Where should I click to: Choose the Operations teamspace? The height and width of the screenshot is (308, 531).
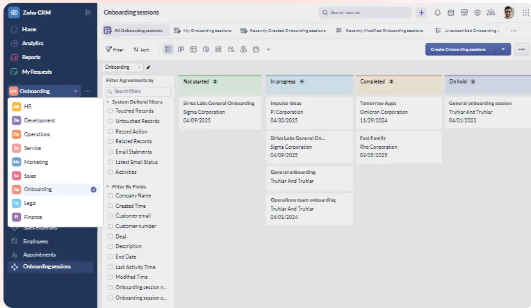click(56, 134)
